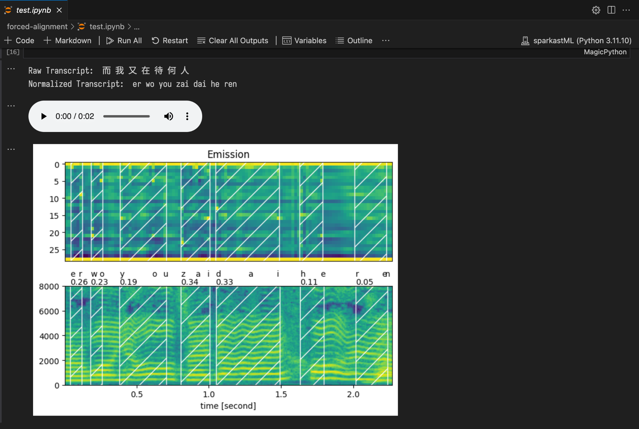Open editor More Actions ellipsis
Screen dimensions: 639x429
click(626, 10)
